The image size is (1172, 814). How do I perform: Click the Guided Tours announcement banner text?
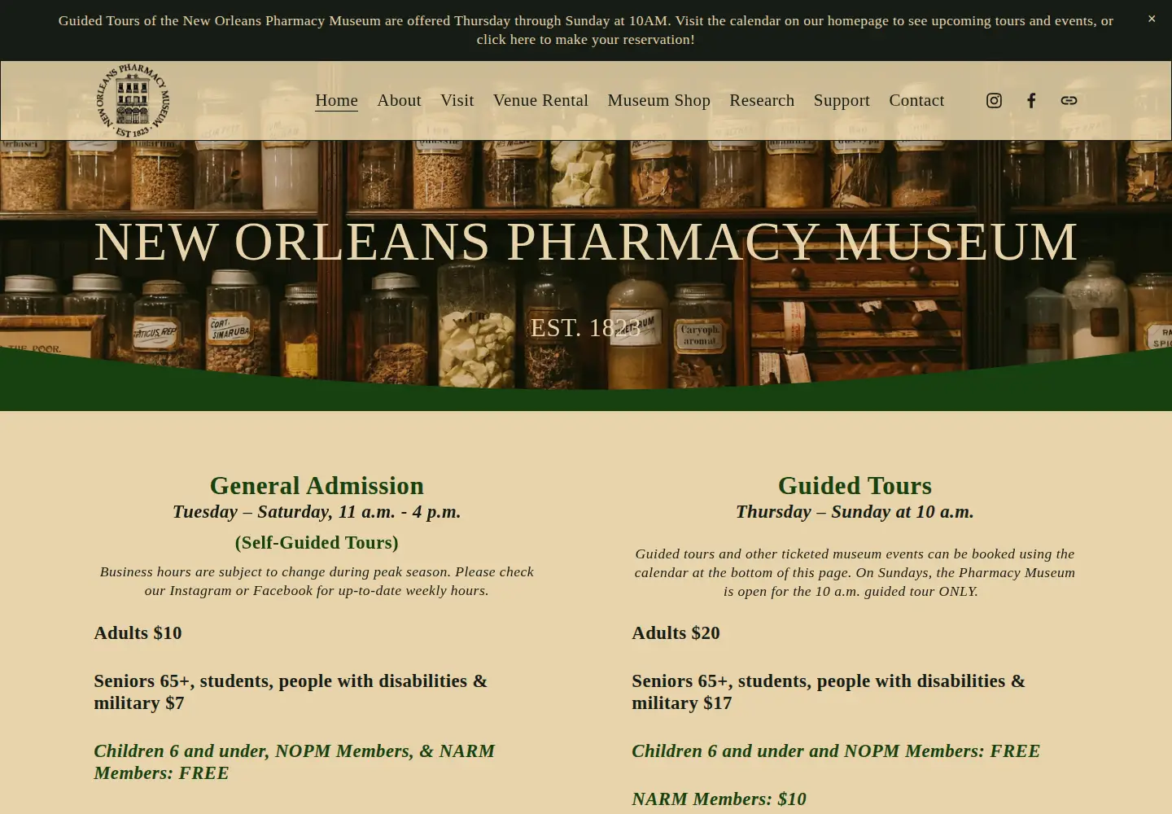point(586,30)
